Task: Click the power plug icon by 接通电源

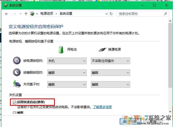Action: pos(102,50)
